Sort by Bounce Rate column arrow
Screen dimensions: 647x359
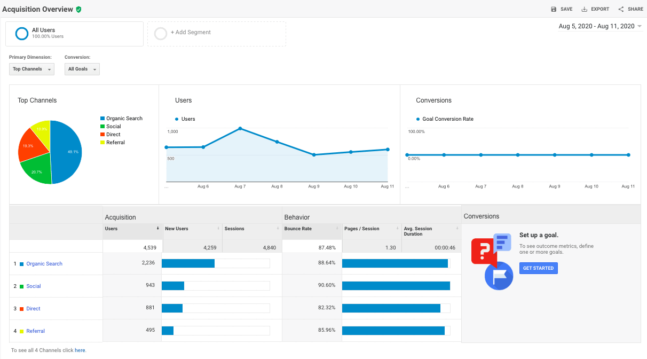coord(338,229)
